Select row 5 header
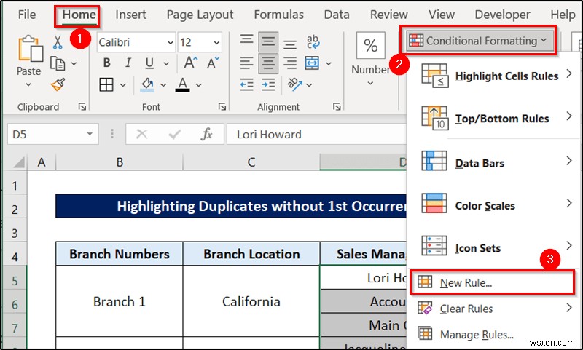The image size is (583, 350). tap(15, 280)
